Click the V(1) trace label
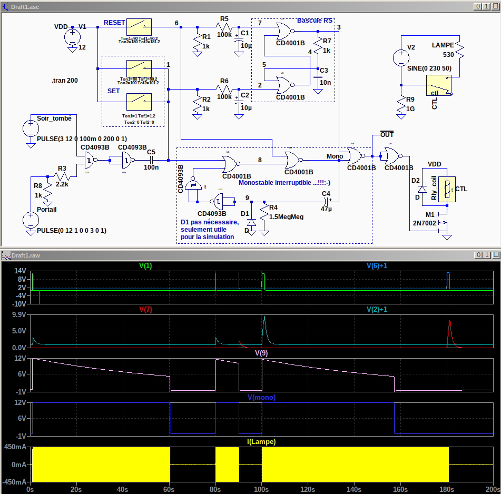 point(145,266)
